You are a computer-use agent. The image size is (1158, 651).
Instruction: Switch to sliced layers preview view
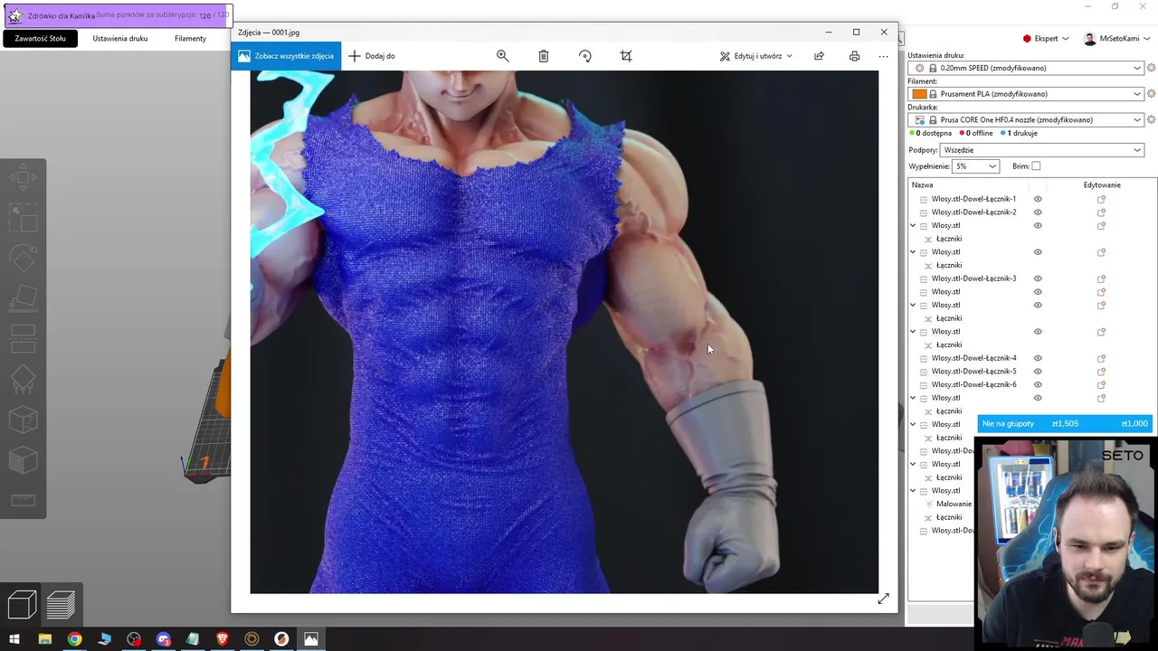[x=61, y=604]
